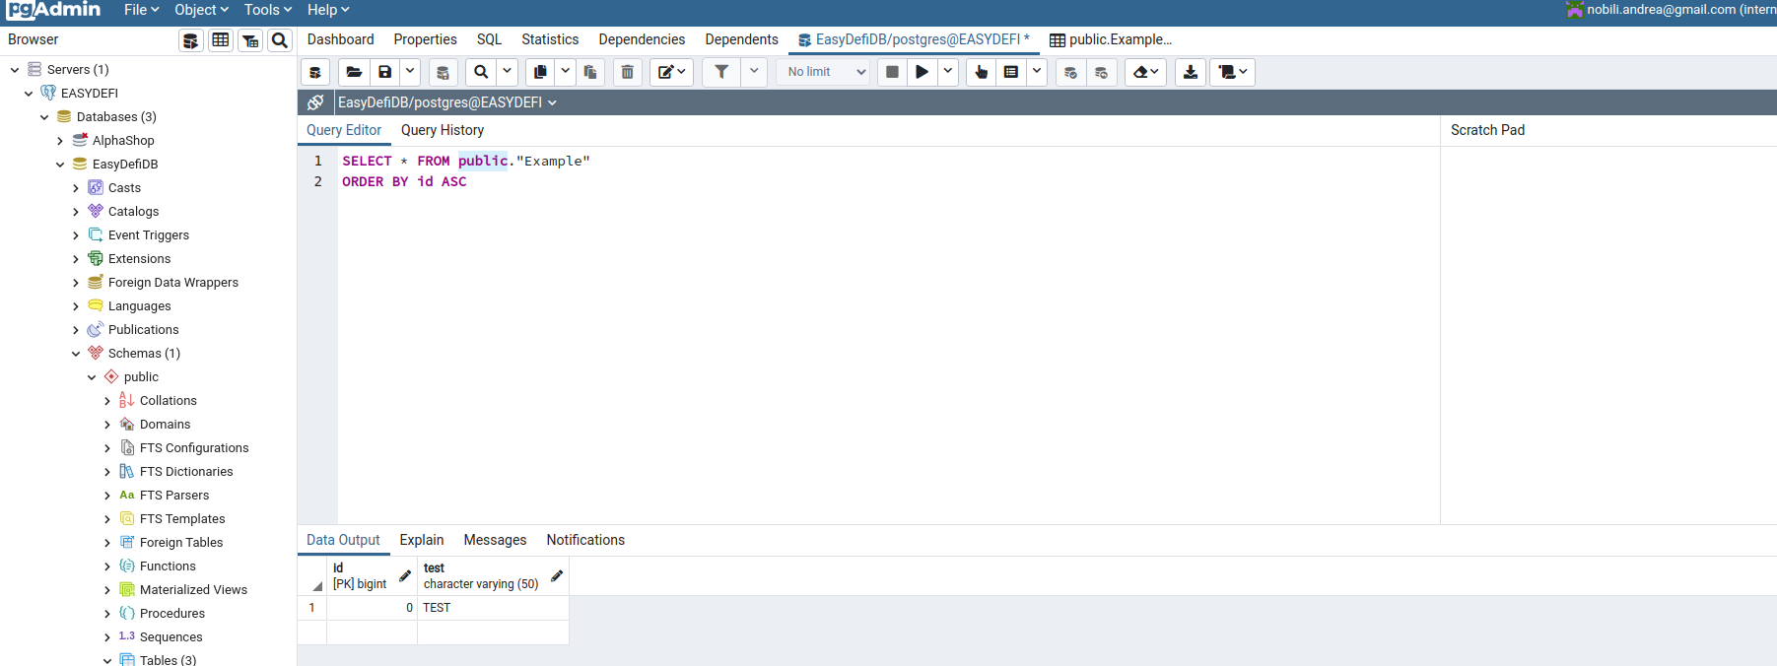Expand the Casts tree node
Screen dimensions: 1777x666
76,188
